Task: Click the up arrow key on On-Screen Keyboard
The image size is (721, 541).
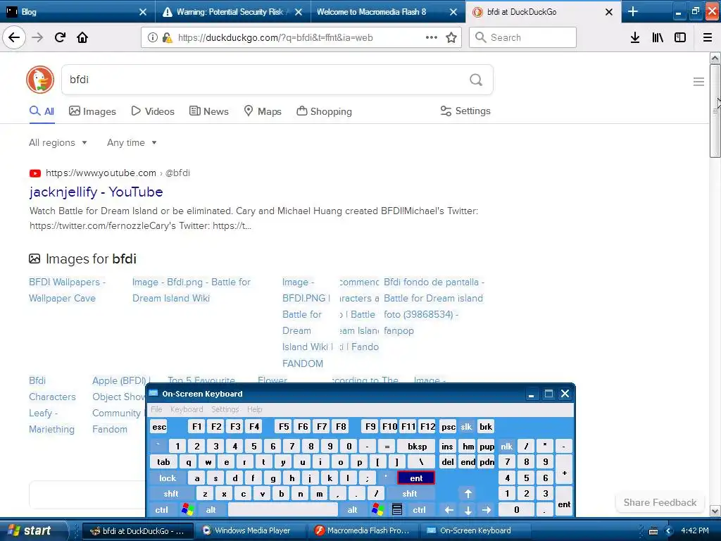Action: point(468,494)
